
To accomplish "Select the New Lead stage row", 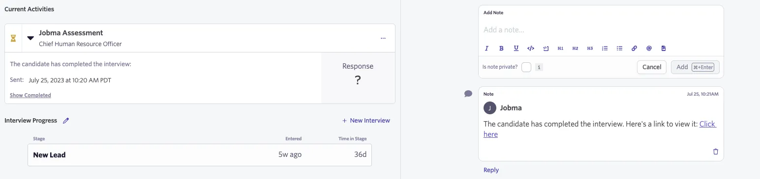I will pos(200,155).
